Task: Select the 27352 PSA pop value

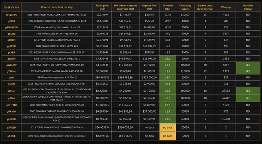Action: click(226, 91)
